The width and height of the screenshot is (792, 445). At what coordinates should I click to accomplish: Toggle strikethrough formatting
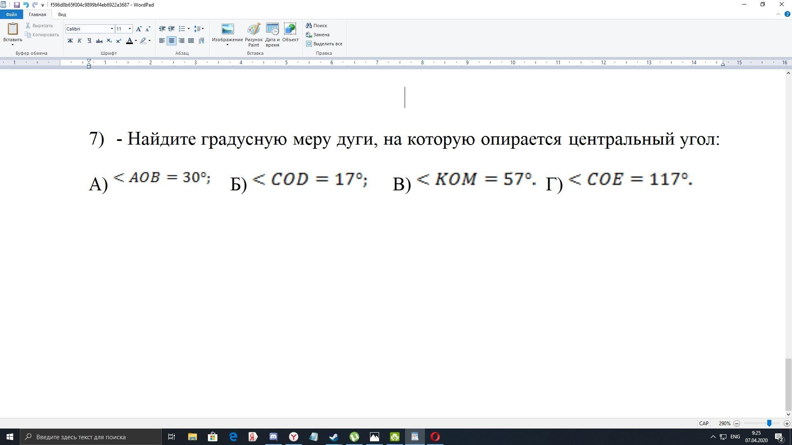pos(99,41)
